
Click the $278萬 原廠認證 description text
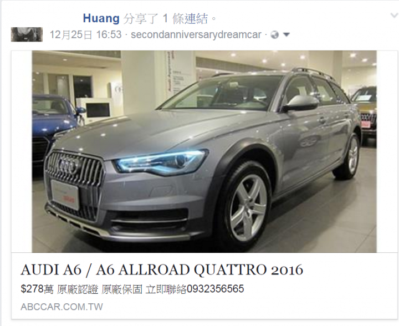(59, 289)
